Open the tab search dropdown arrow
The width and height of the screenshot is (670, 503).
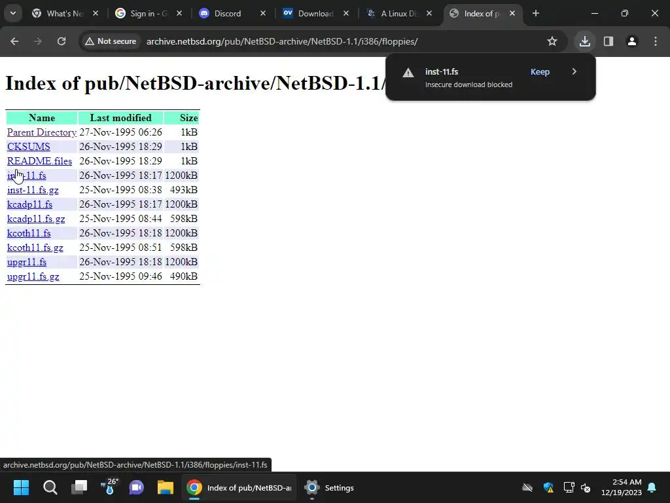coord(13,13)
